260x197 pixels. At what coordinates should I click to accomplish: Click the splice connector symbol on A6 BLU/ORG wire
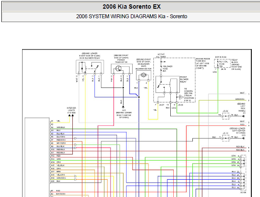point(75,138)
